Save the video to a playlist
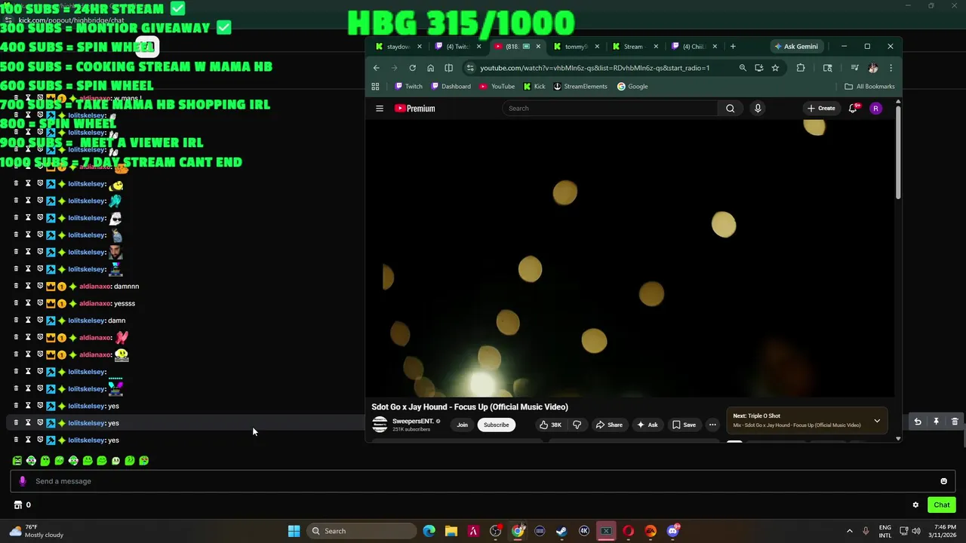Image resolution: width=966 pixels, height=543 pixels. (x=684, y=425)
